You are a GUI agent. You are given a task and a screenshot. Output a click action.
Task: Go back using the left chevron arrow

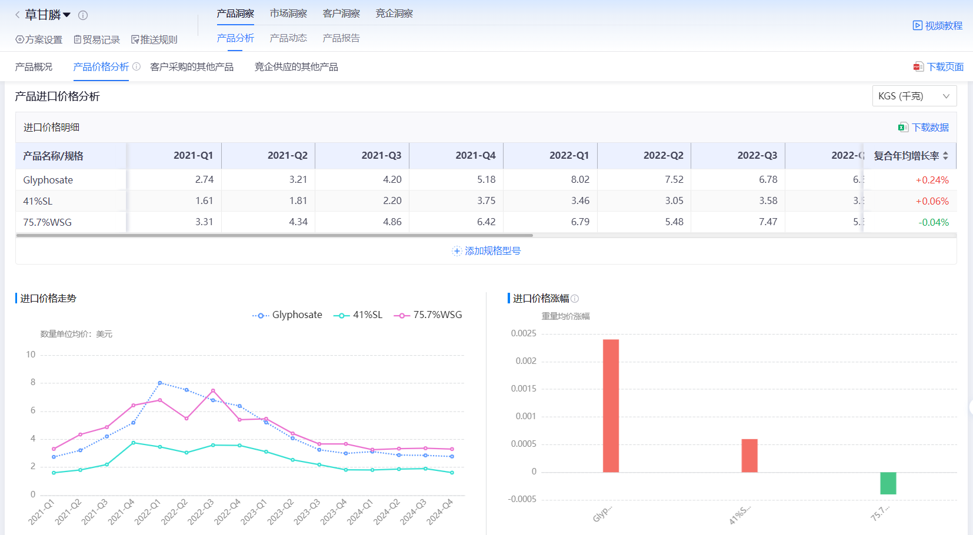coord(17,15)
